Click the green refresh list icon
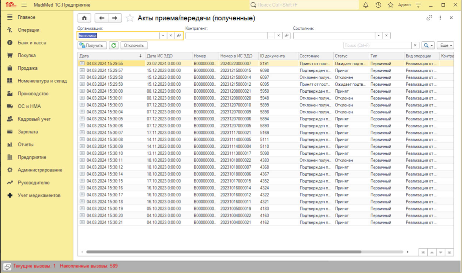462x273 pixels. pos(114,46)
